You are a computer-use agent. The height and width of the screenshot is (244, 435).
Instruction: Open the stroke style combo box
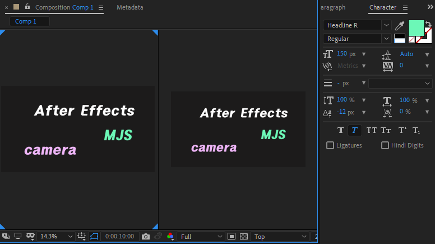point(400,83)
